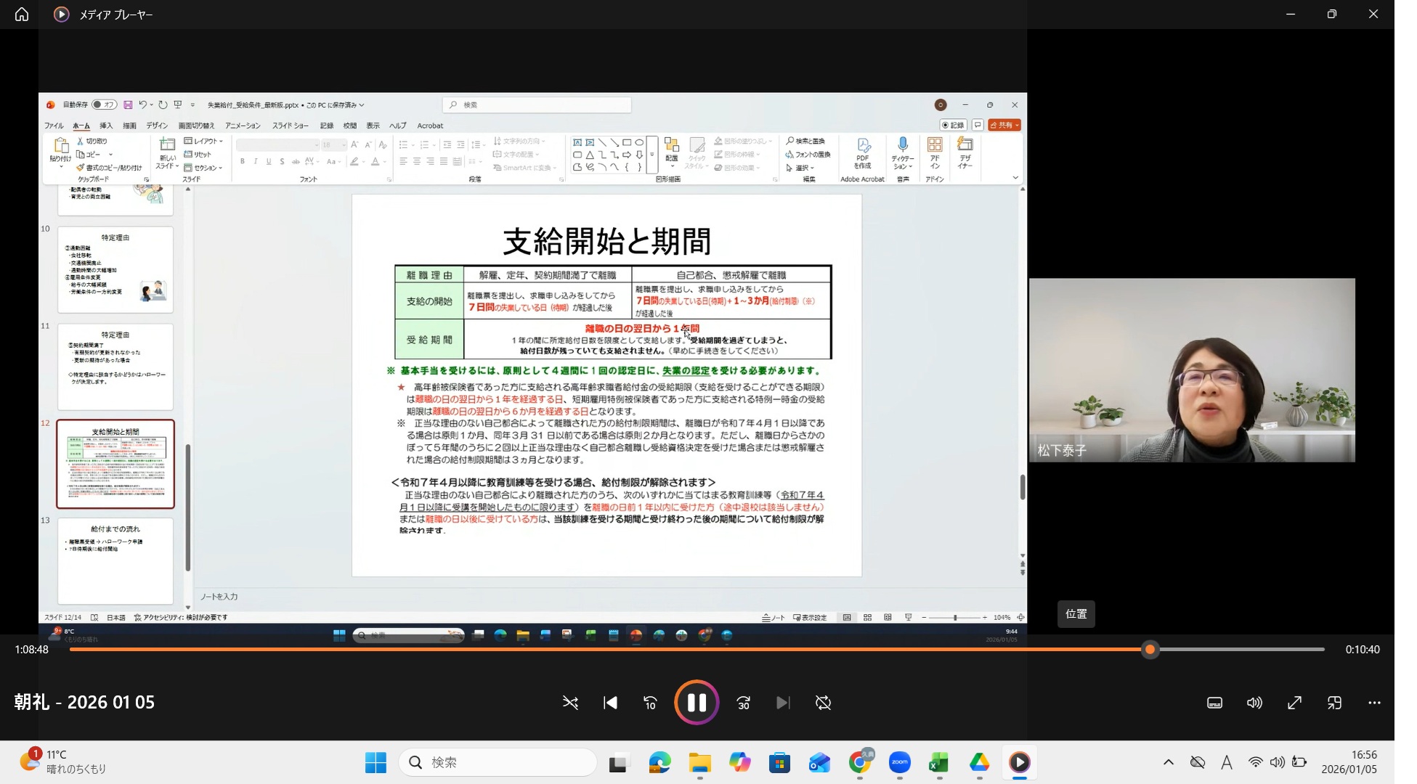Click the seek bar position handle

[x=1150, y=650]
